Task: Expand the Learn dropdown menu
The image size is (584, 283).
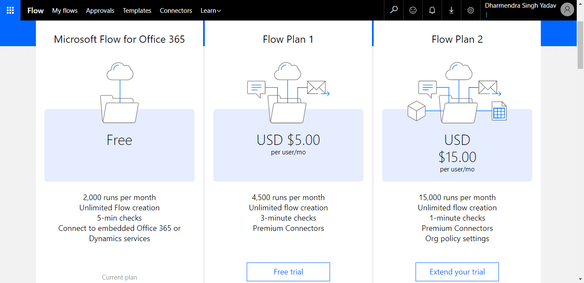Action: (211, 11)
